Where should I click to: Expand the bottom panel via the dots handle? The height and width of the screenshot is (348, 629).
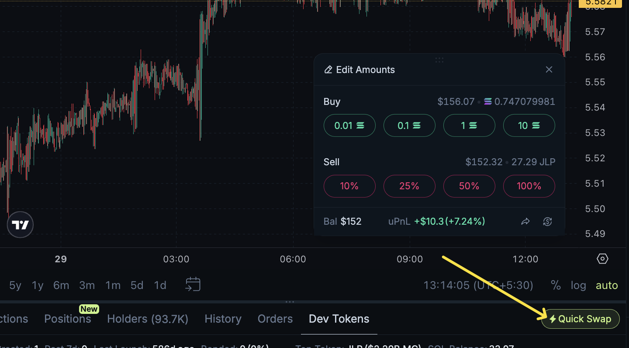point(290,301)
